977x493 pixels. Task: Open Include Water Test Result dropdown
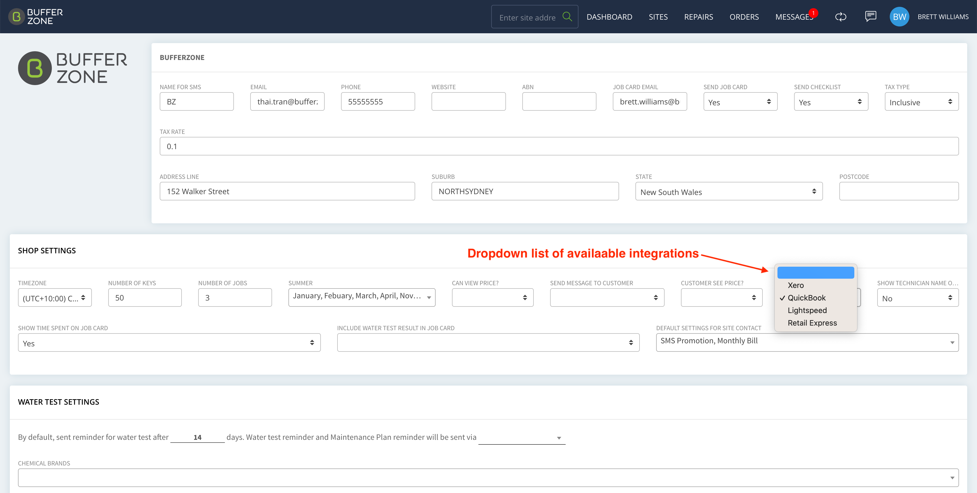488,342
